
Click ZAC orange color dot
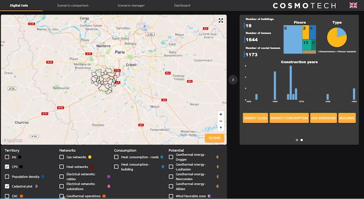pyautogui.click(x=22, y=196)
